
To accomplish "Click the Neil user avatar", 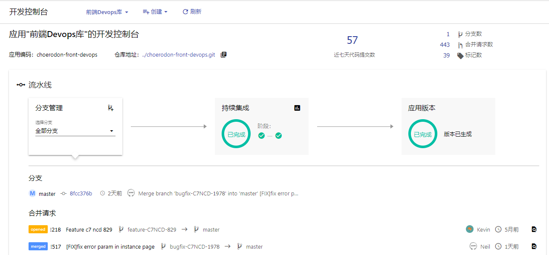I will tap(473, 246).
